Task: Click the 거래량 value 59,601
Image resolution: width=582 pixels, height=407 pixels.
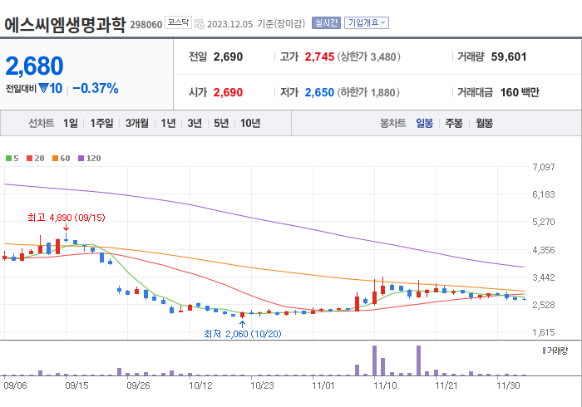Action: coord(509,56)
